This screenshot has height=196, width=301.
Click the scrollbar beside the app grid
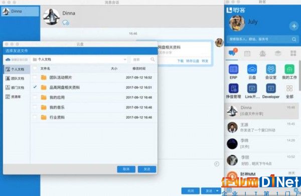(x=299, y=75)
